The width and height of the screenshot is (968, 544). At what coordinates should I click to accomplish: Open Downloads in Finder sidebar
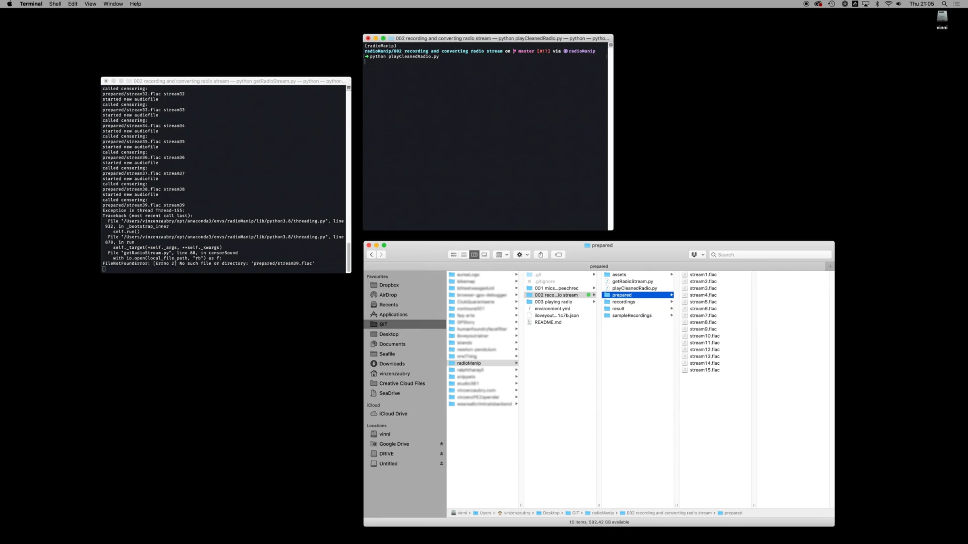click(392, 364)
